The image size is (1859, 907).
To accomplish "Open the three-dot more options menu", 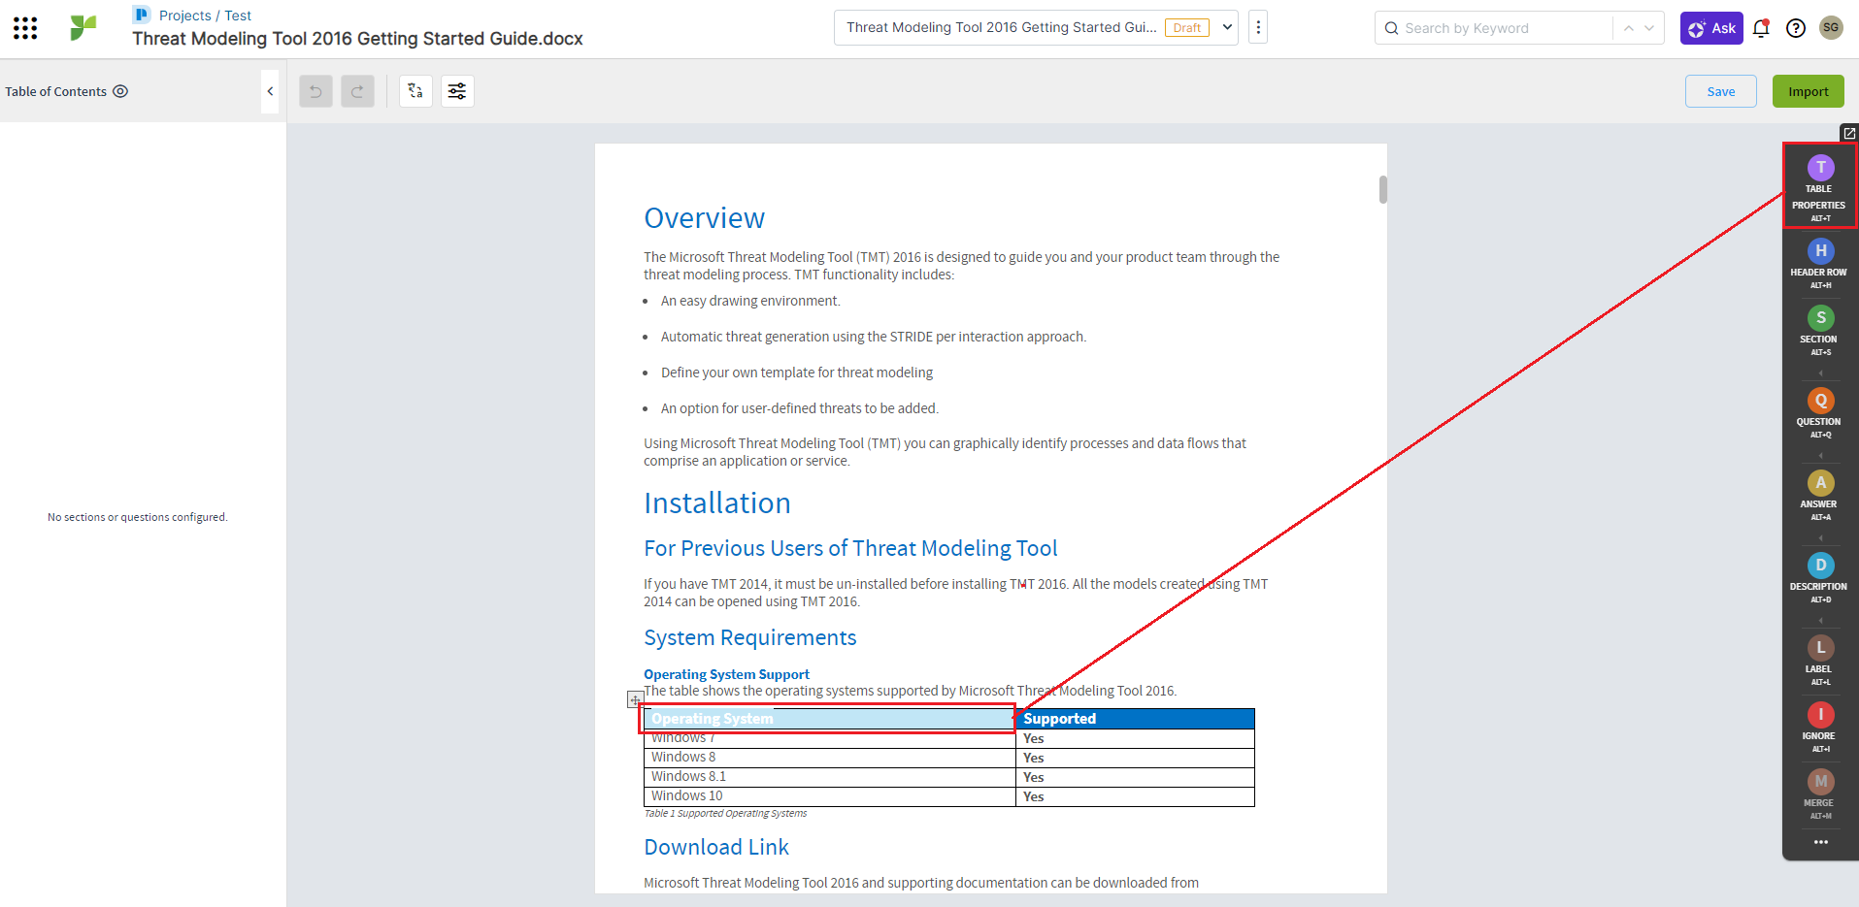I will (1258, 27).
